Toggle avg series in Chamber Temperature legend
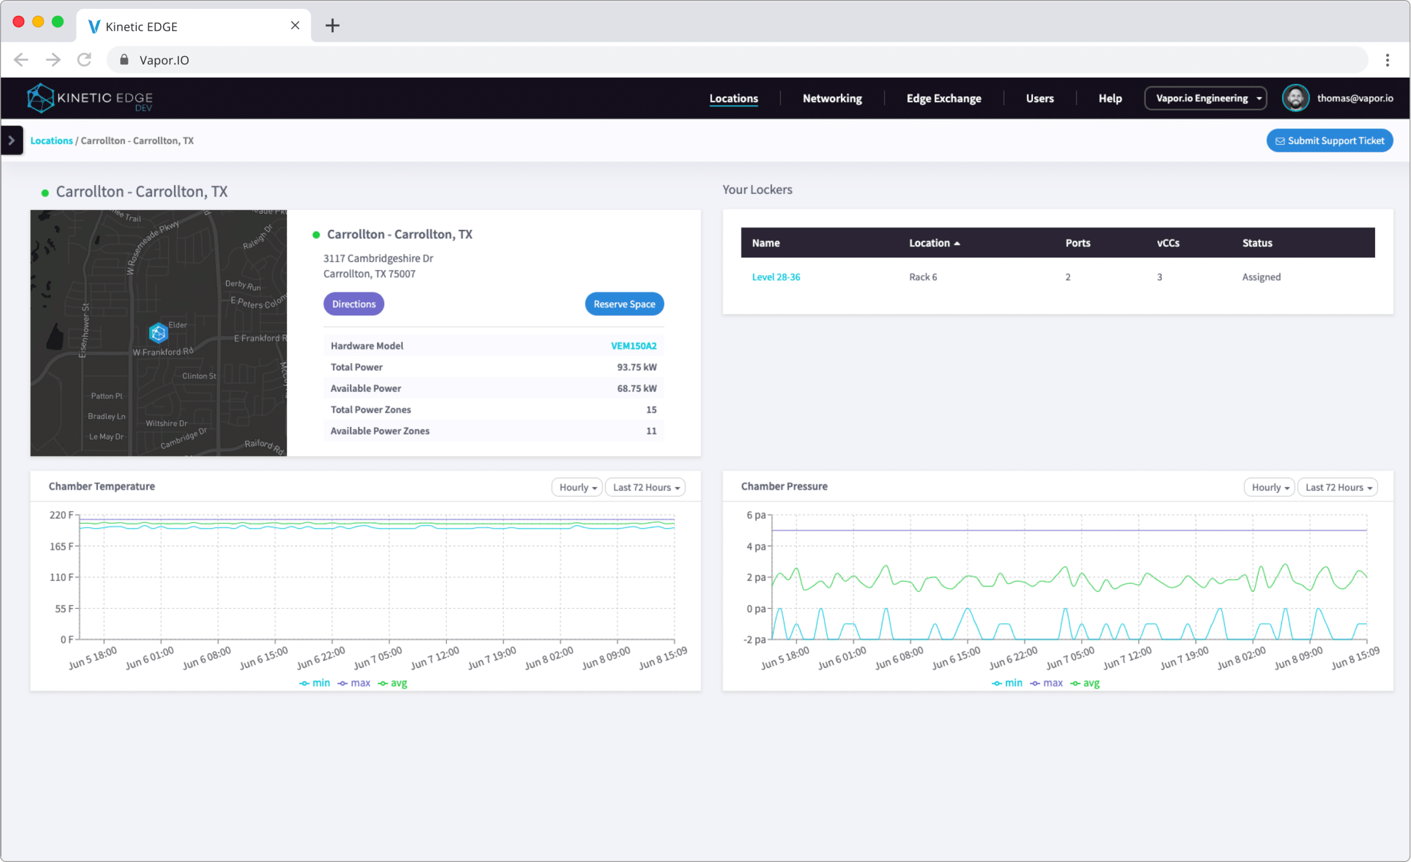1411x862 pixels. 393,683
